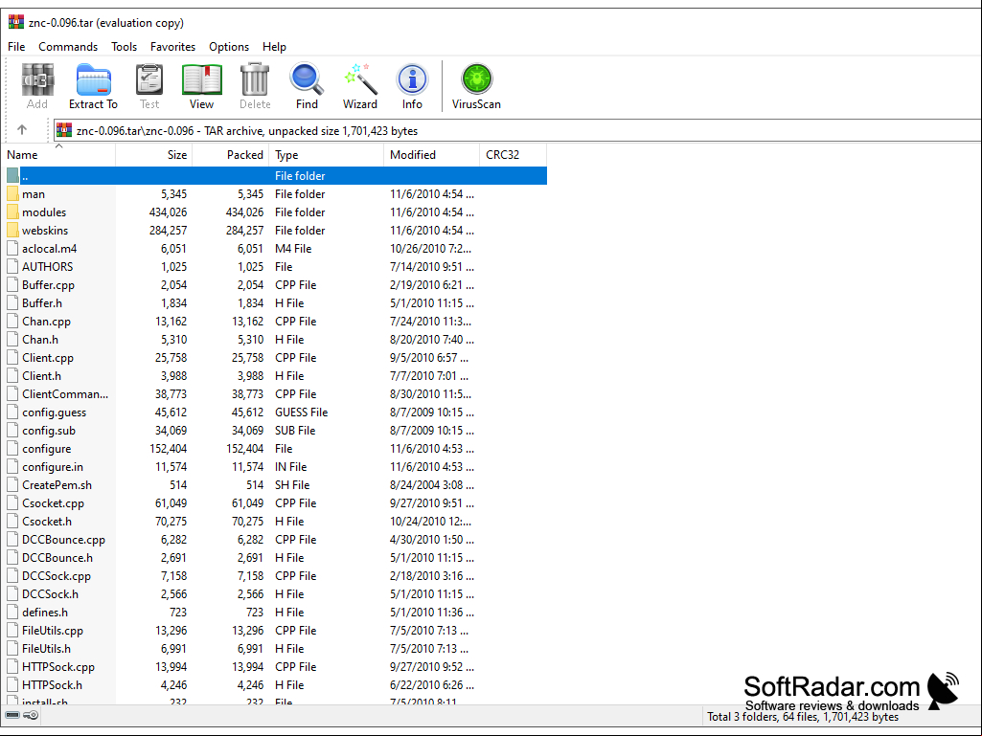This screenshot has height=736, width=982.
Task: Click the AUTHORS file icon
Action: 12,267
